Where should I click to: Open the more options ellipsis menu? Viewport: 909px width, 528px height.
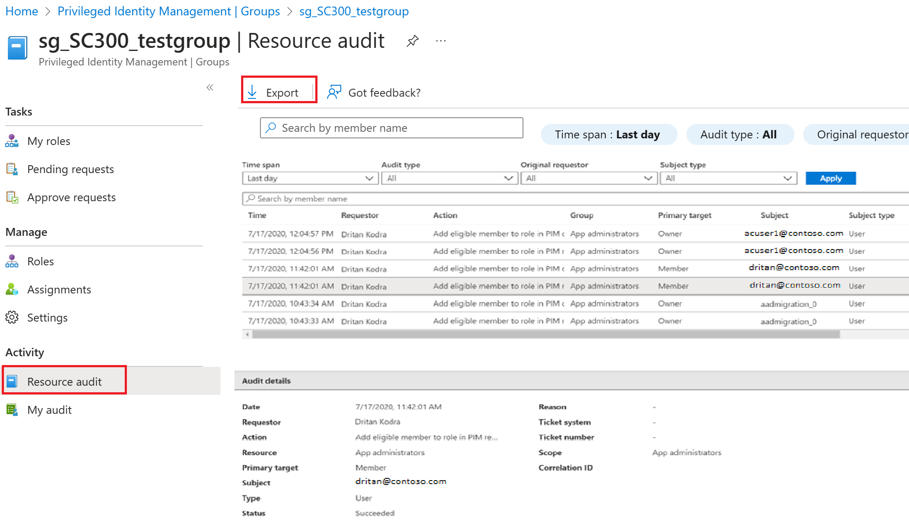(x=440, y=40)
